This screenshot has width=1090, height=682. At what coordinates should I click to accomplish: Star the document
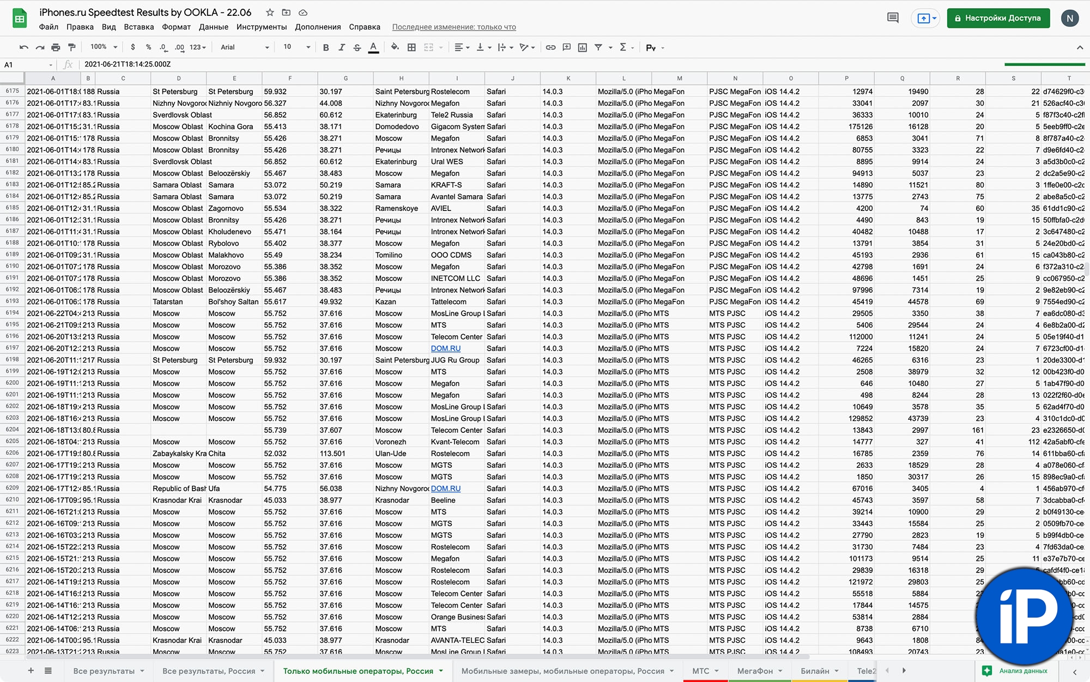pos(270,13)
